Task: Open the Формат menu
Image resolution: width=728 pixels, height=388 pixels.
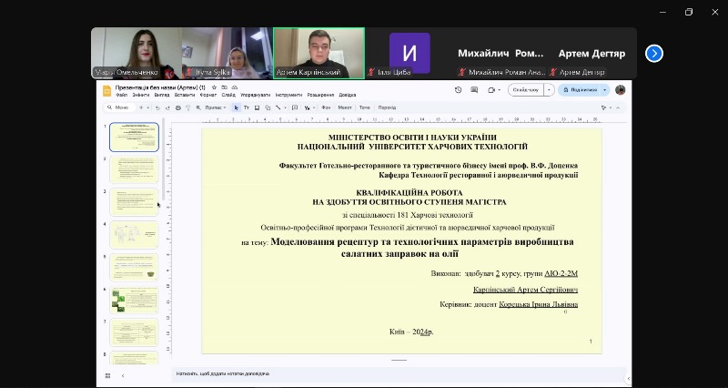Action: (x=208, y=95)
